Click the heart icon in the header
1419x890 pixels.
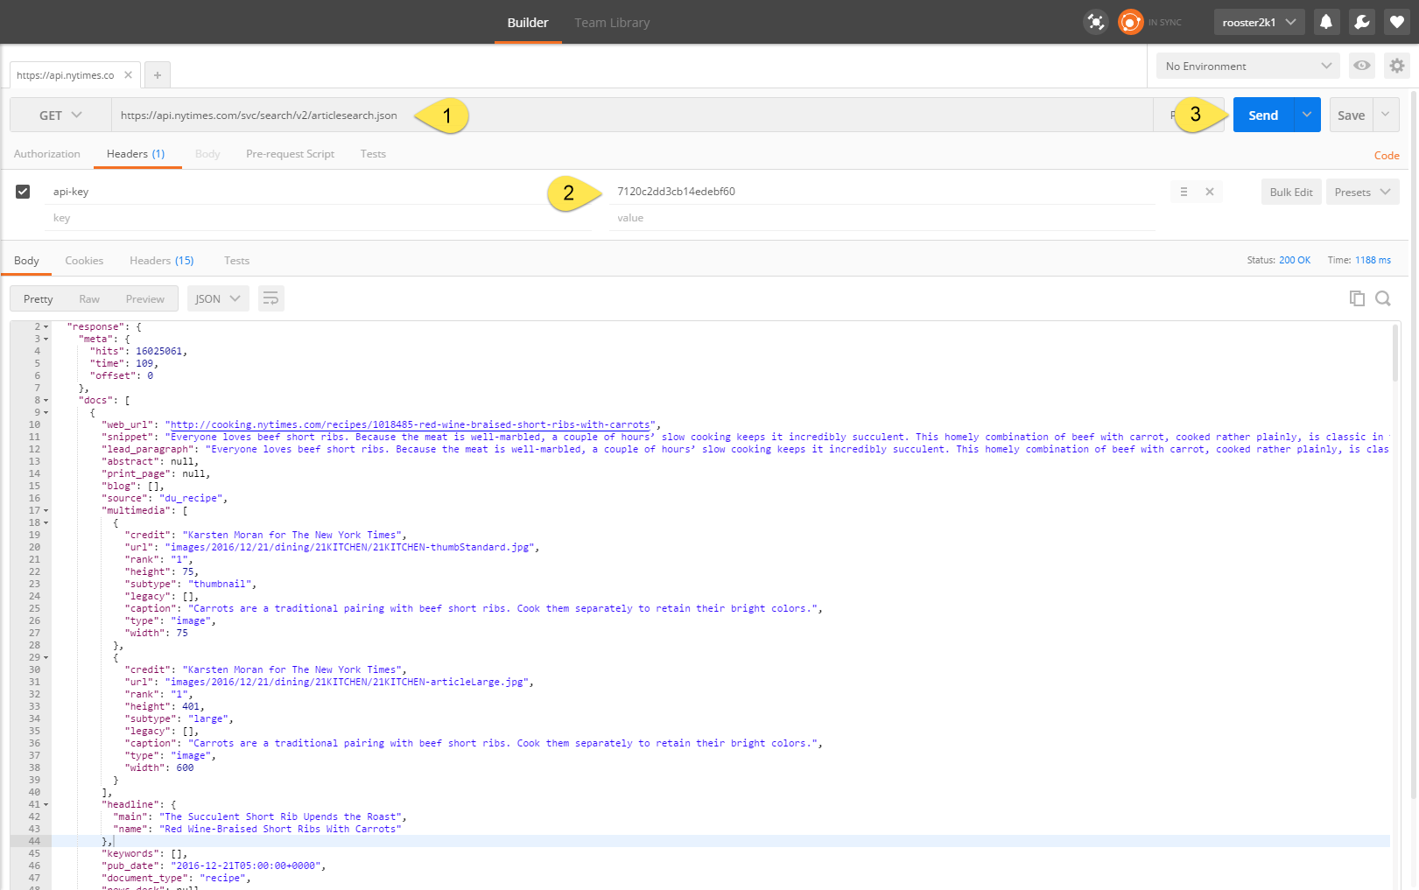pyautogui.click(x=1397, y=22)
